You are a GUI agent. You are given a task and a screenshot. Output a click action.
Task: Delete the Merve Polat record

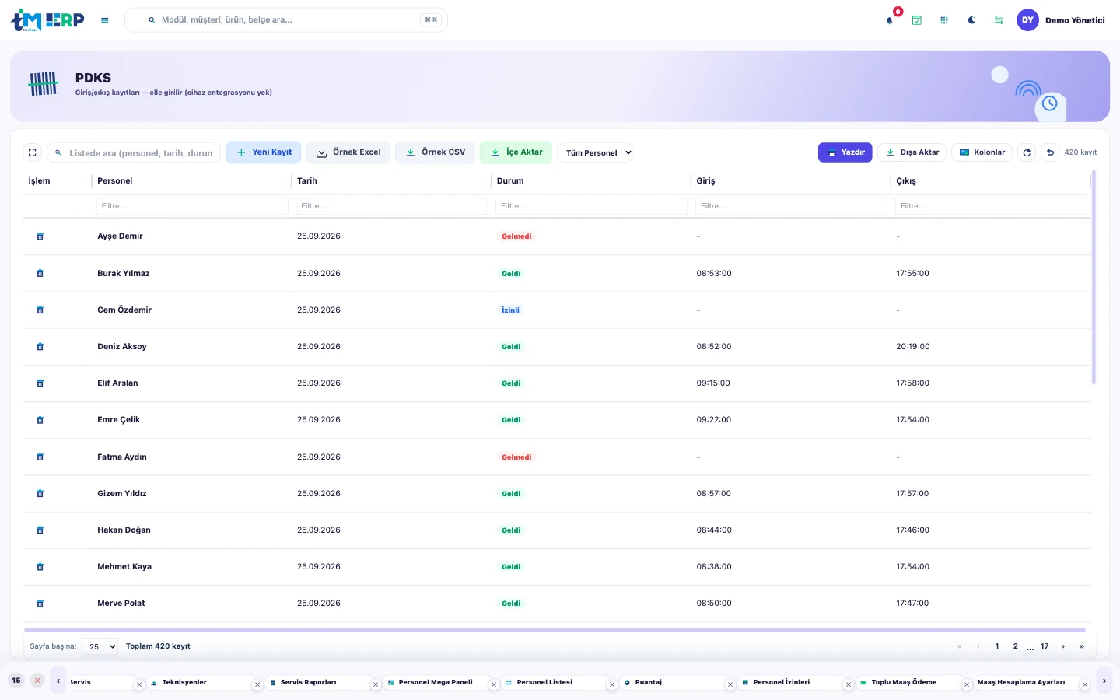pos(40,603)
